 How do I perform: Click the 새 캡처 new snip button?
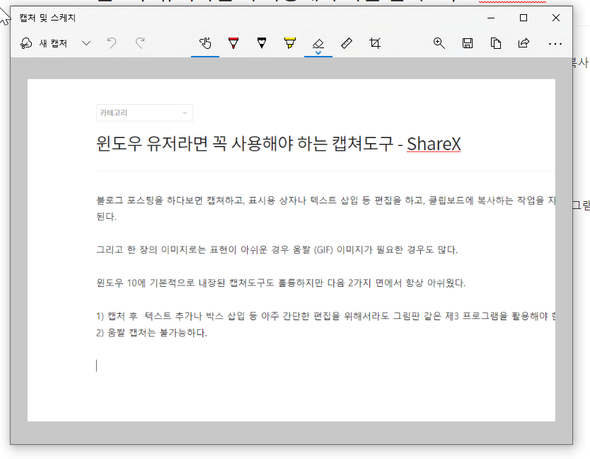[x=44, y=43]
